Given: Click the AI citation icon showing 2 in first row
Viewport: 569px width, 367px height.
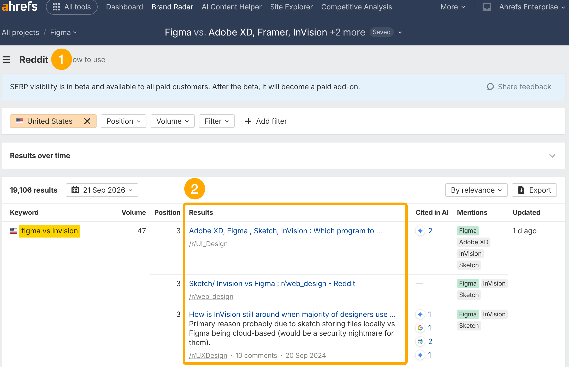Looking at the screenshot, I should click(x=420, y=231).
